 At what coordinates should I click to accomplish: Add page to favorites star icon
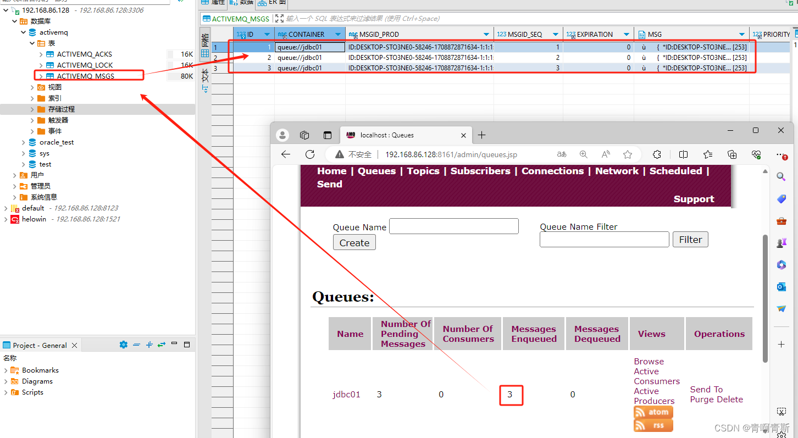628,154
